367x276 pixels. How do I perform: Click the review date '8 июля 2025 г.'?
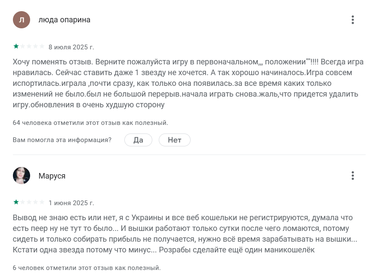(x=71, y=47)
